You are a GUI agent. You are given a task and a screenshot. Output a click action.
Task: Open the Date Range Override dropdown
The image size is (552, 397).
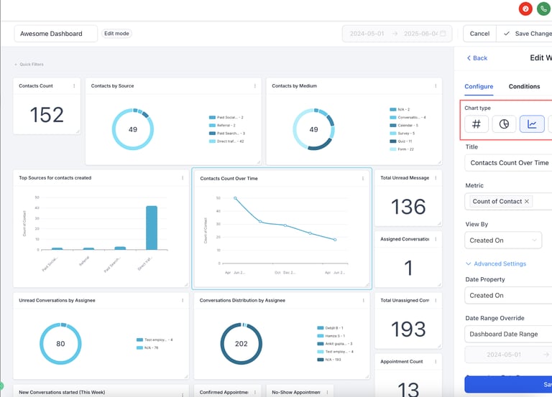[508, 334]
